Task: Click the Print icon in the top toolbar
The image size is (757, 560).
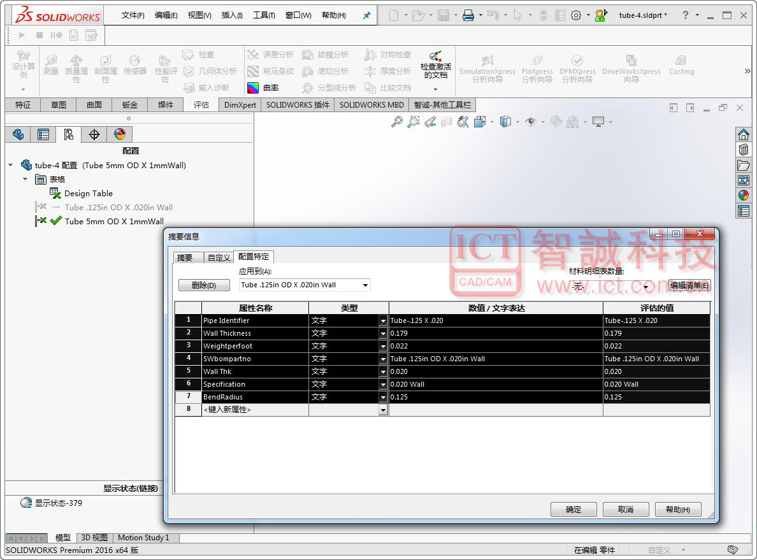Action: 468,15
